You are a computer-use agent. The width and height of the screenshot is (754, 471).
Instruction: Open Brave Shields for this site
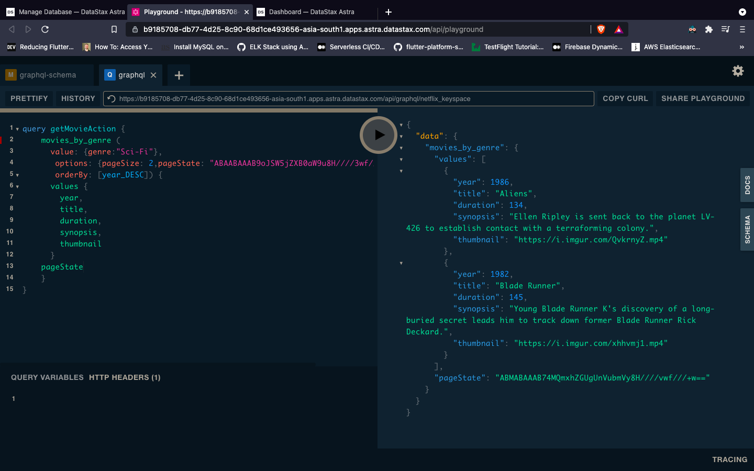click(601, 29)
